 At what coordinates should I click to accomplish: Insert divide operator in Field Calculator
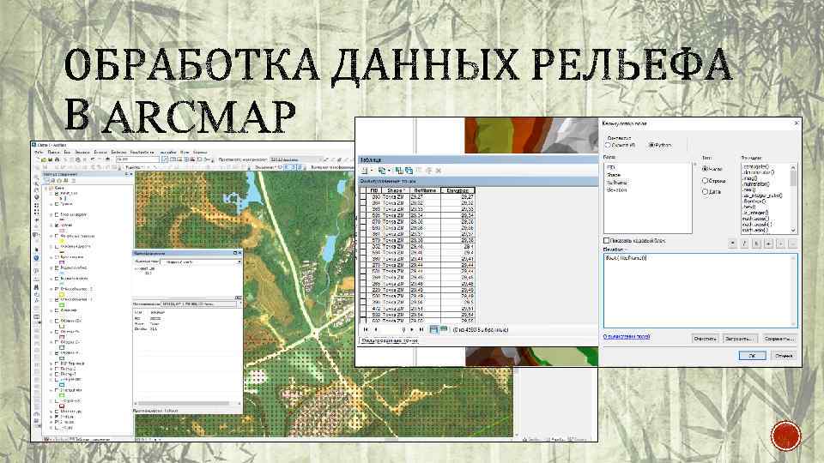tap(745, 244)
